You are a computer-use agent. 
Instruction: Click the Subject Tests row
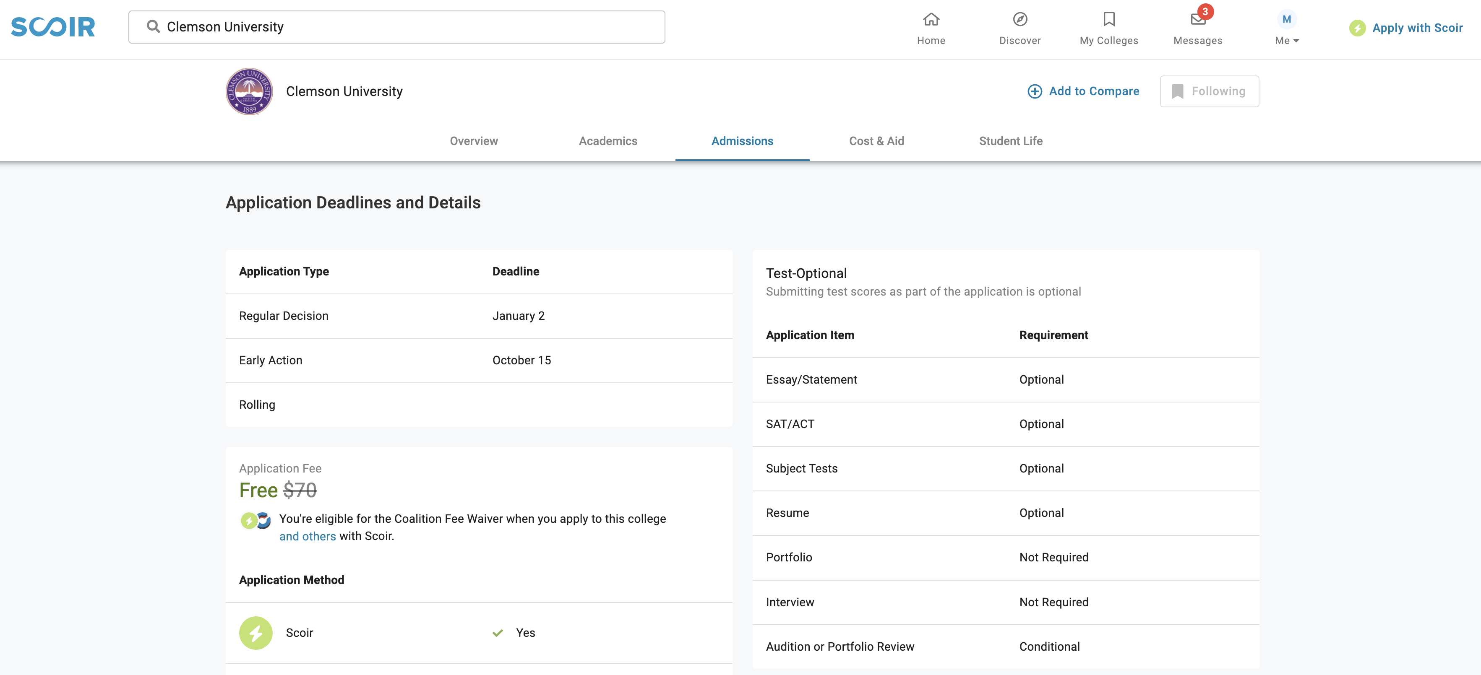coord(1006,468)
